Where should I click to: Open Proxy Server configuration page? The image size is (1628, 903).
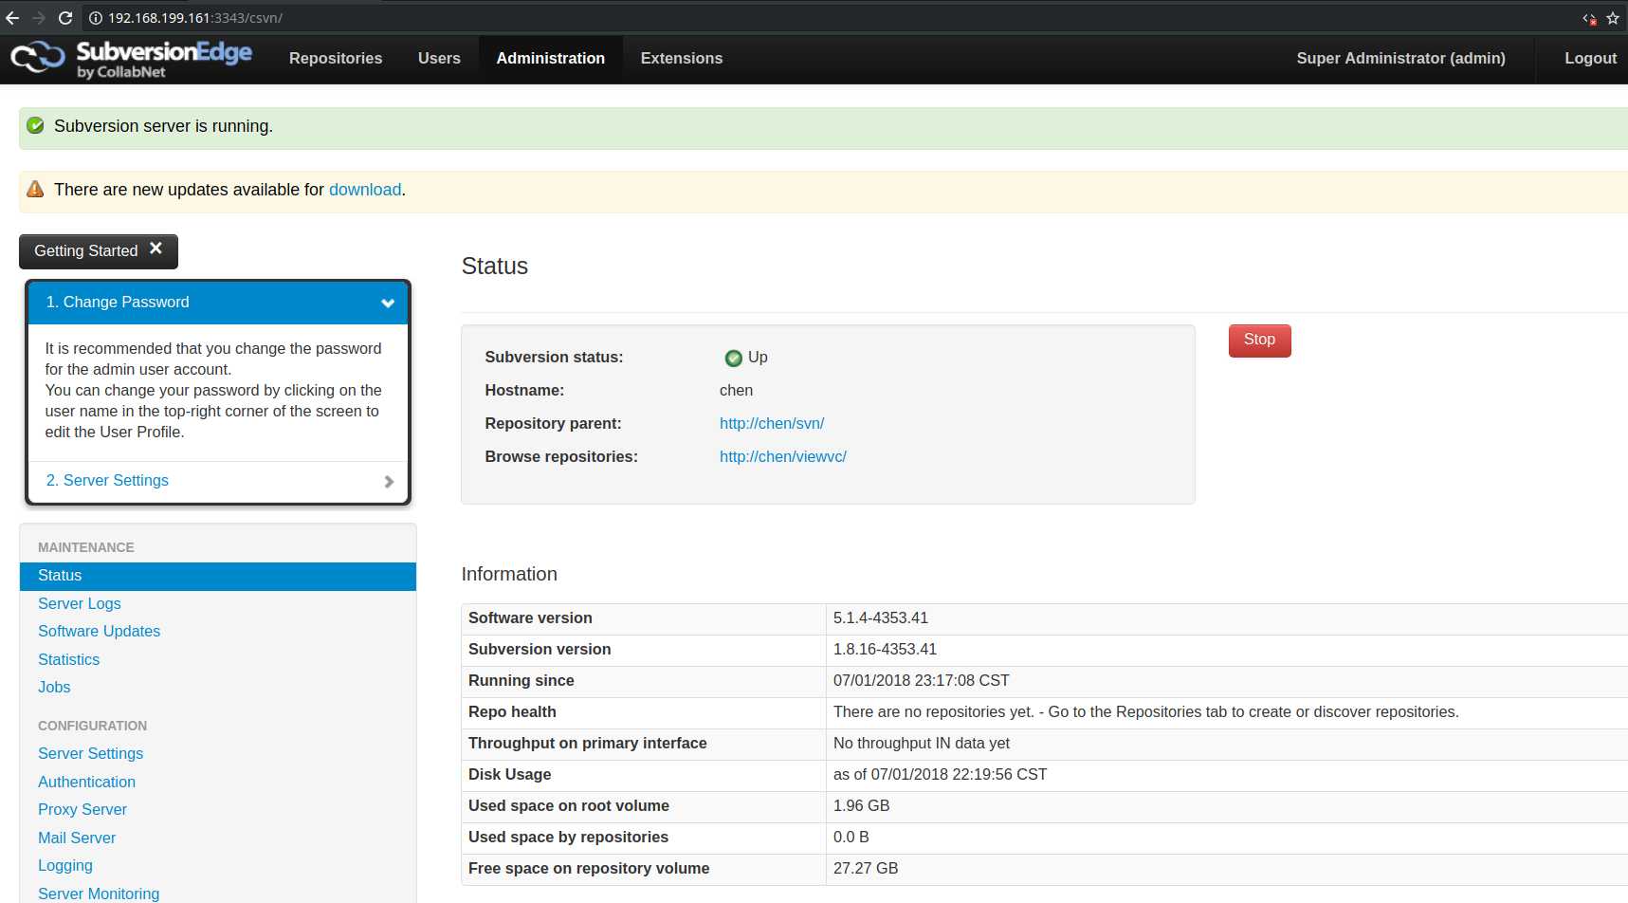coord(82,810)
